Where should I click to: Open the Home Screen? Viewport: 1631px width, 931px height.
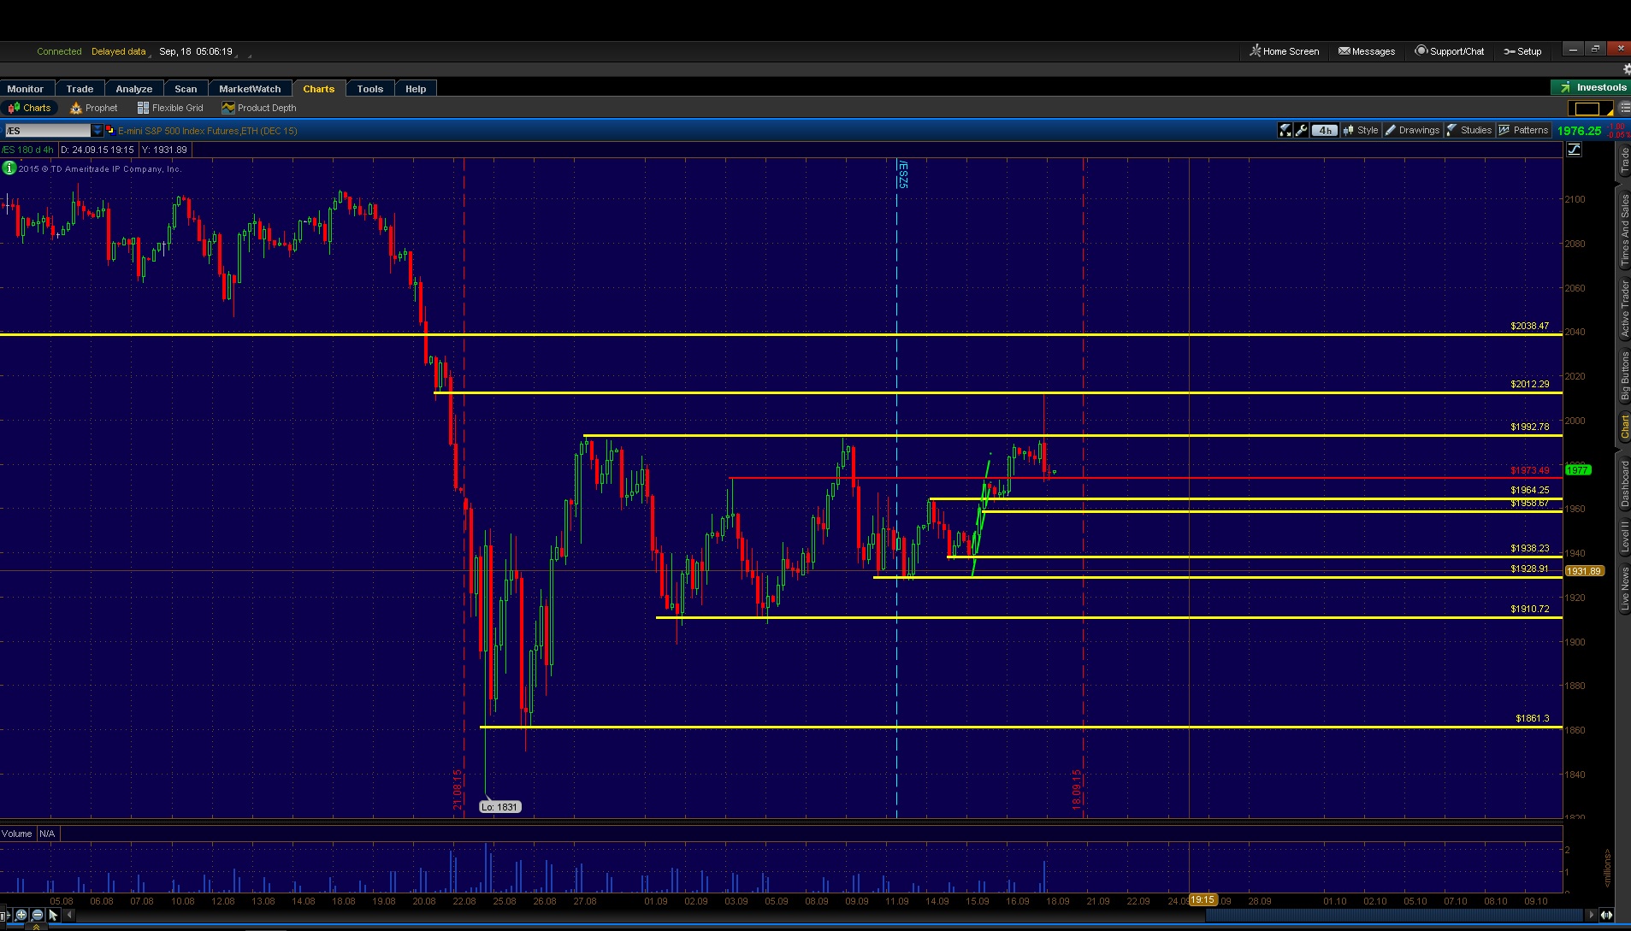tap(1285, 51)
